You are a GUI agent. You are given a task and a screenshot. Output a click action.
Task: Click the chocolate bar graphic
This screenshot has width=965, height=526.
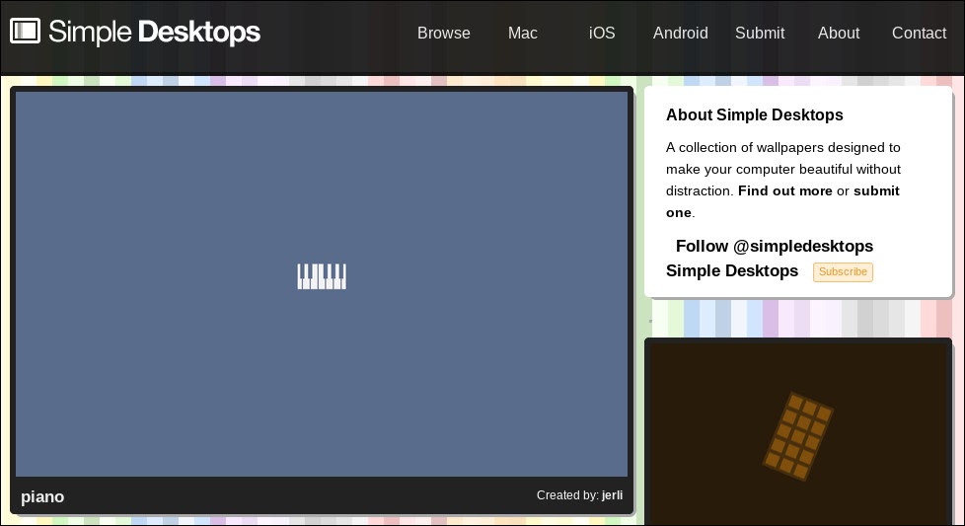coord(798,436)
